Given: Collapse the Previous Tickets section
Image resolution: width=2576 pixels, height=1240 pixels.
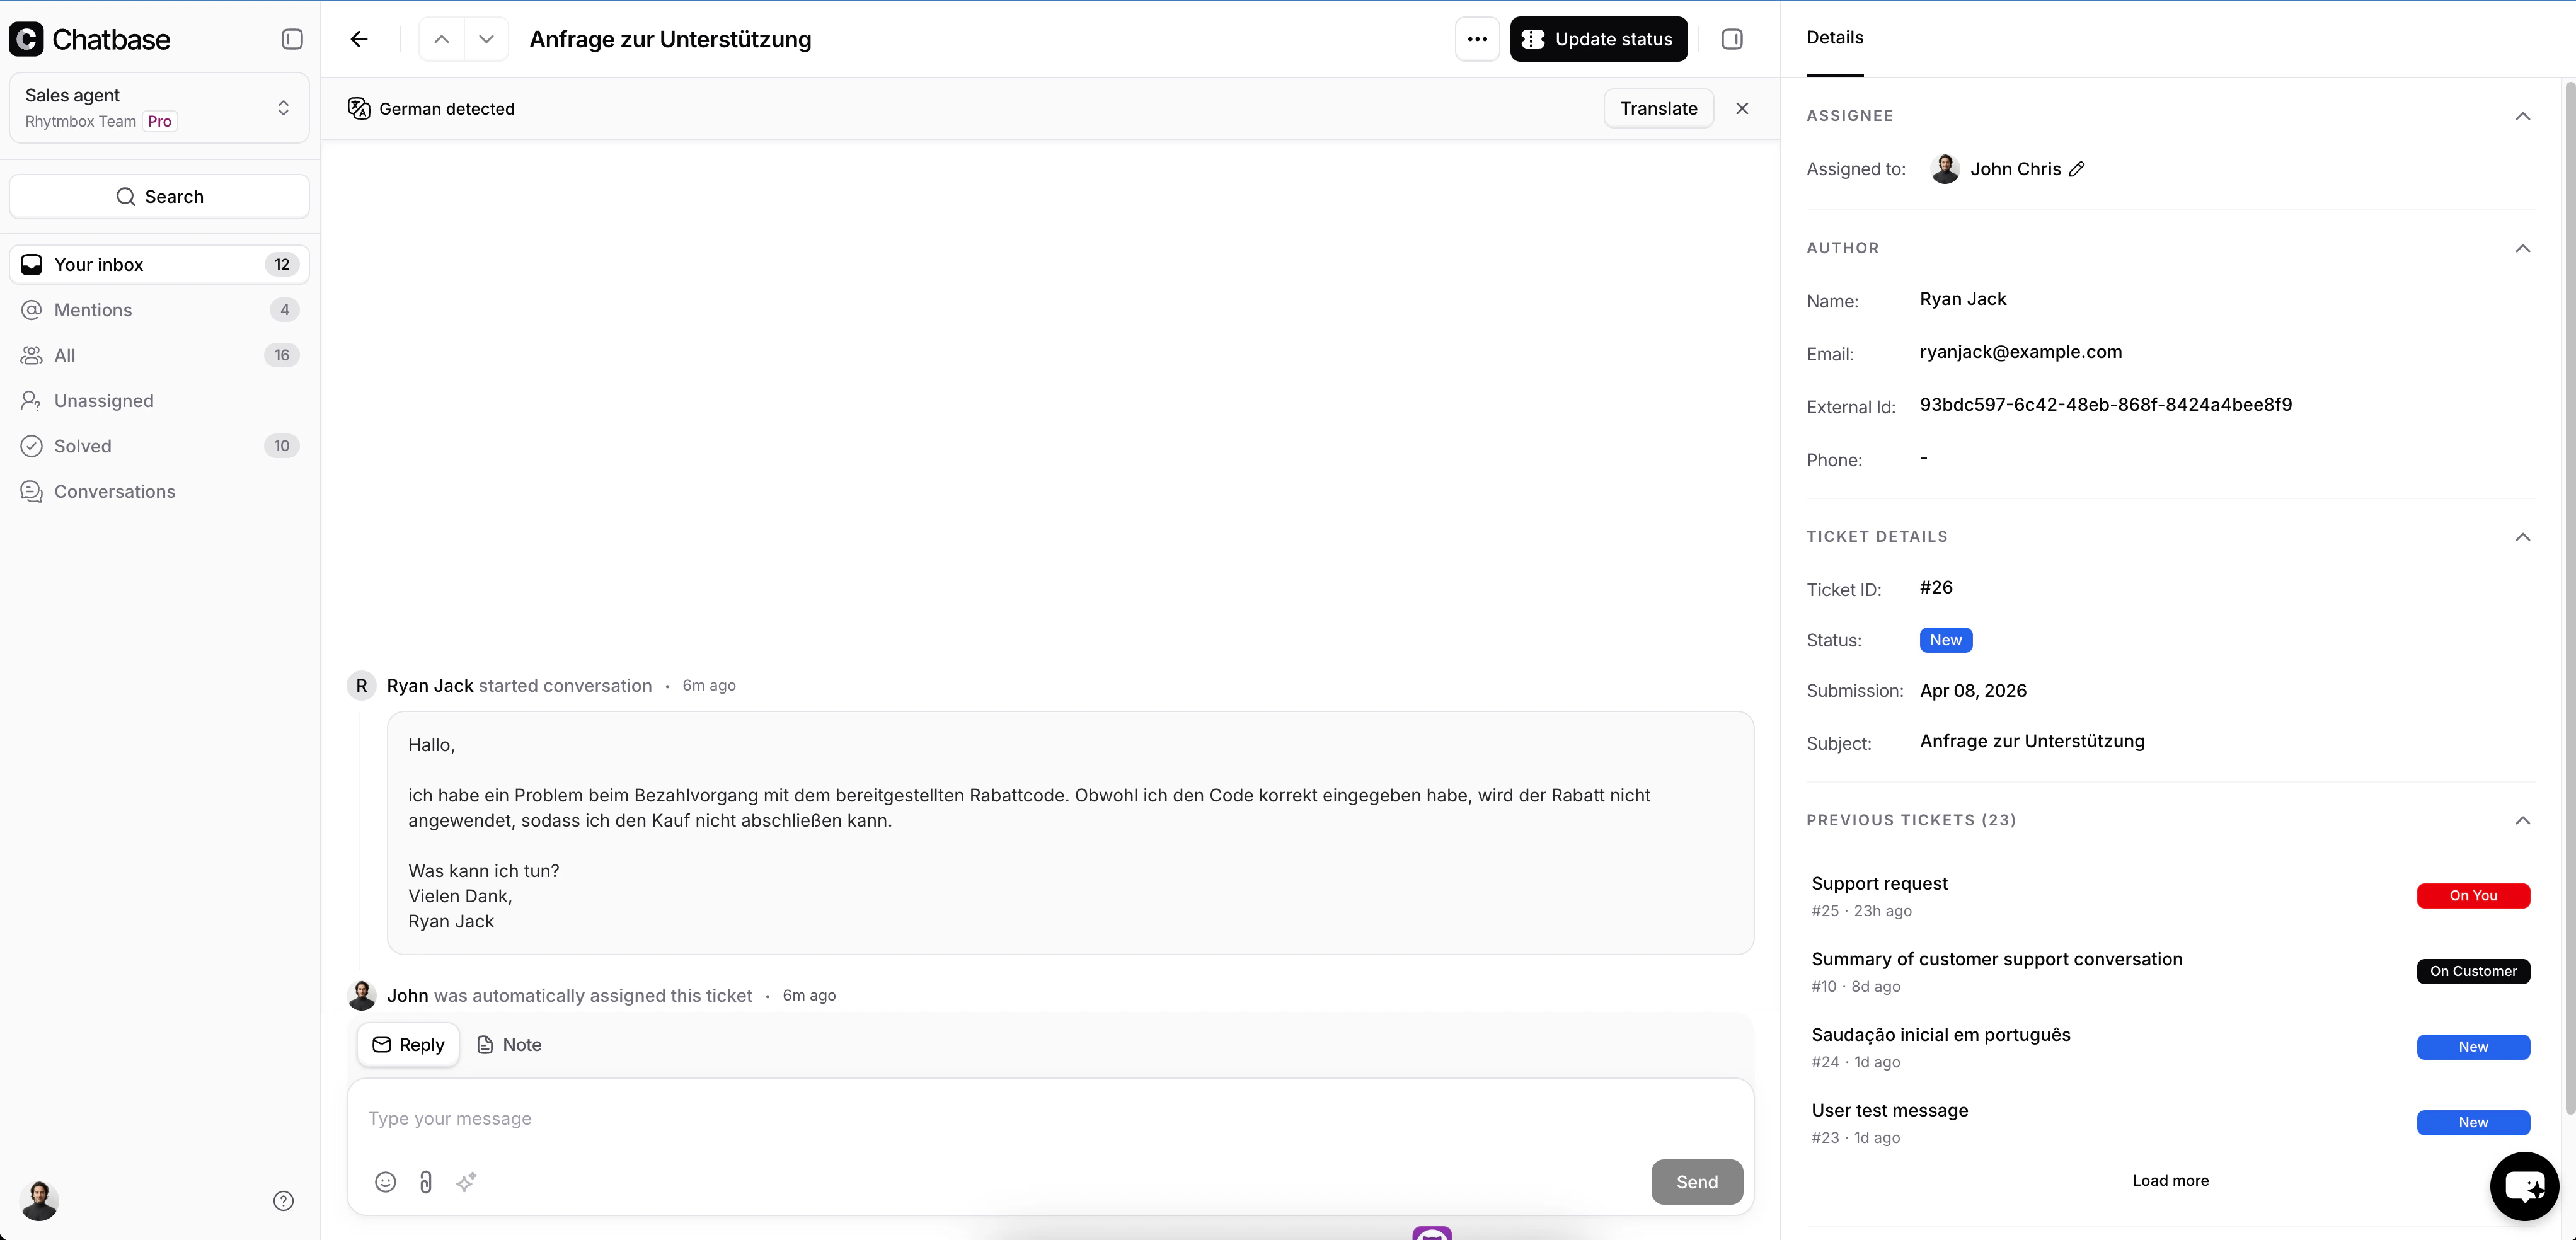Looking at the screenshot, I should pos(2522,820).
